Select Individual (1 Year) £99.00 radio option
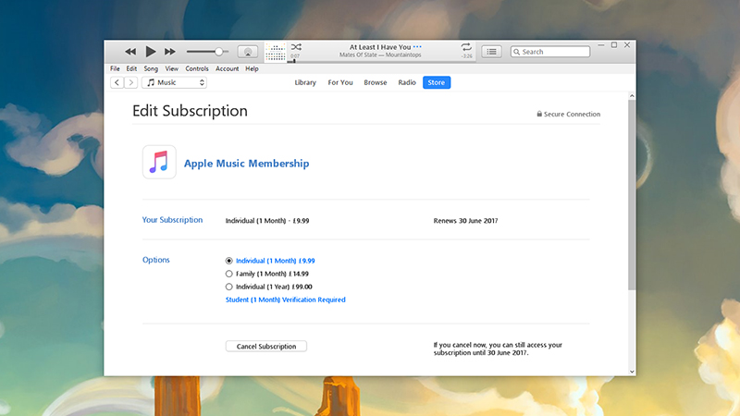 pos(228,287)
